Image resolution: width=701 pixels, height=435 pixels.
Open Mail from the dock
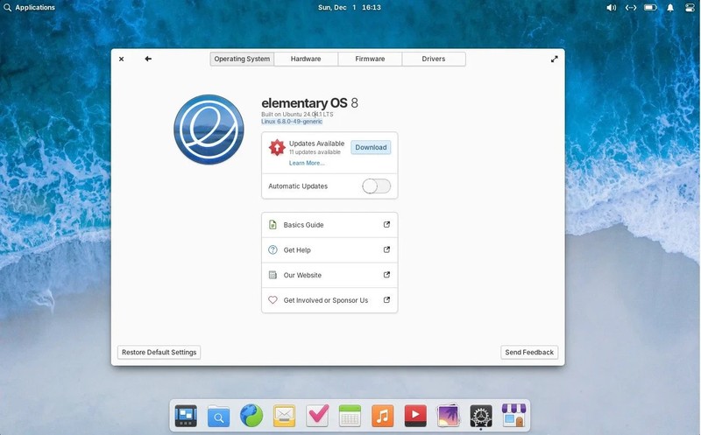pos(284,416)
